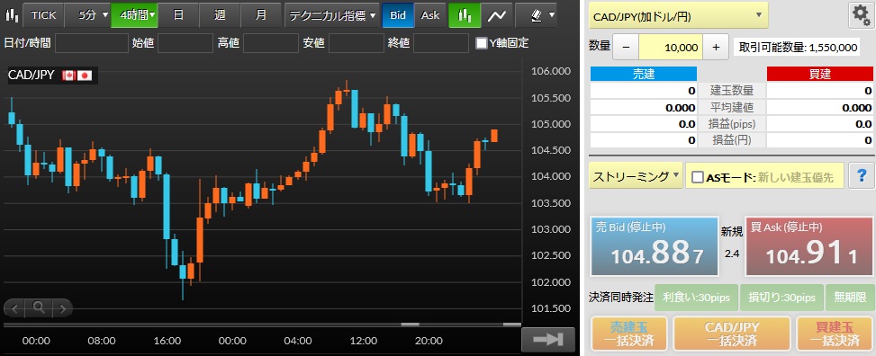Increase quantity with plus button
Screen dimensions: 876x356
pyautogui.click(x=716, y=48)
